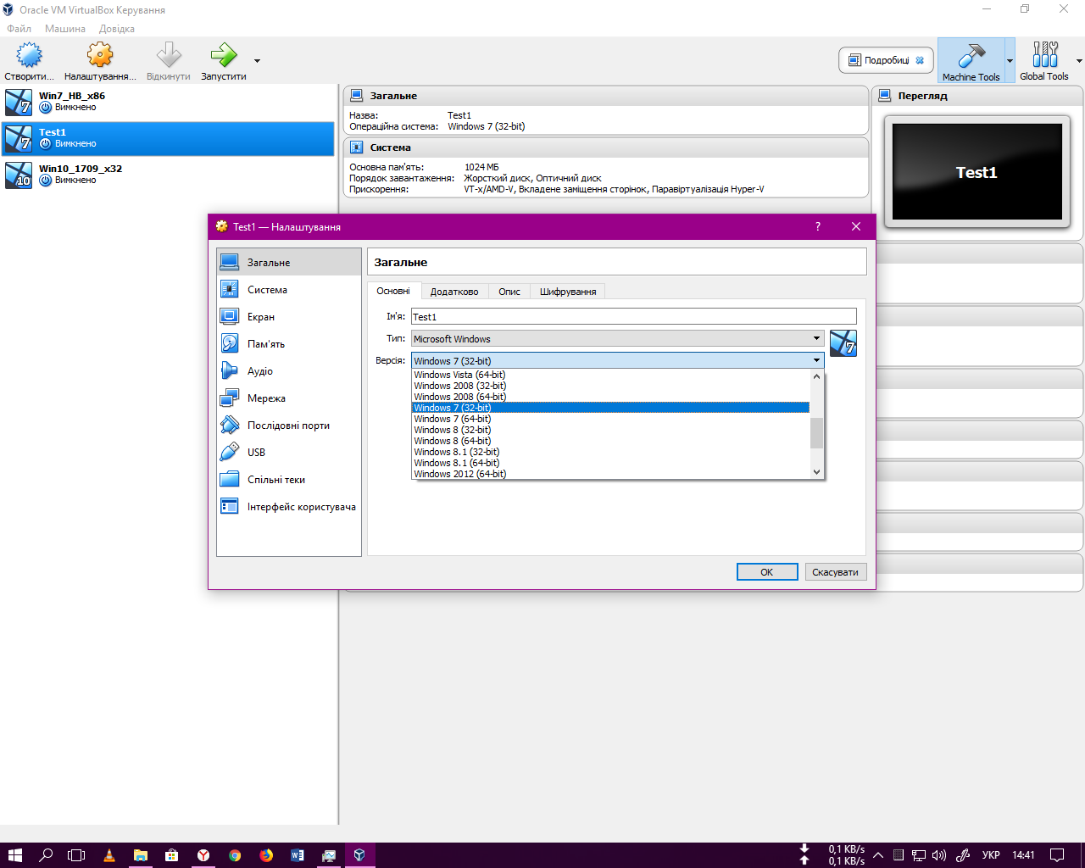Click the Create new machine icon
1085x868 pixels.
click(x=29, y=56)
